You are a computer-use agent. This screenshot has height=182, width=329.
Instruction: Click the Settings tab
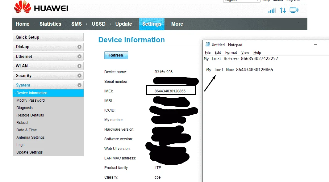tap(152, 24)
